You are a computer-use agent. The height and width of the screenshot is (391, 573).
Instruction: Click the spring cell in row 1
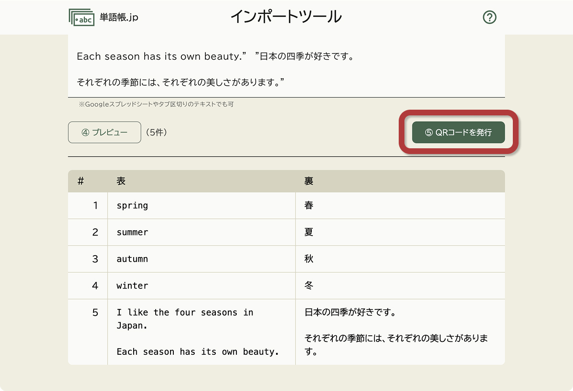(132, 206)
